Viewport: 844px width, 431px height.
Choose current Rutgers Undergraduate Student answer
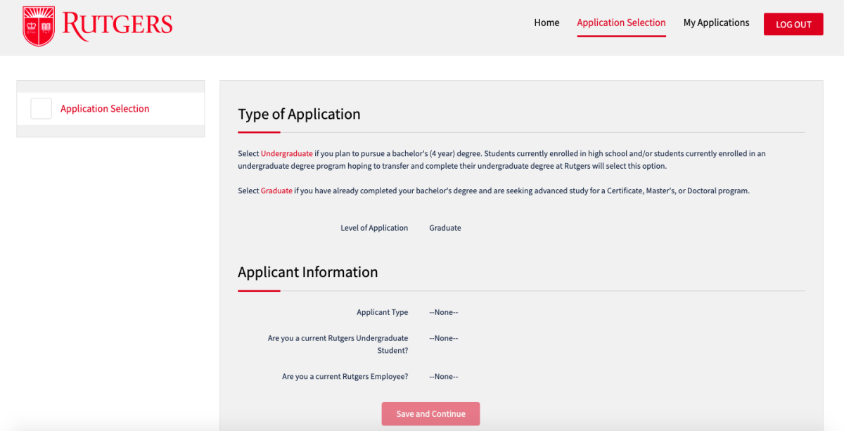pyautogui.click(x=444, y=338)
